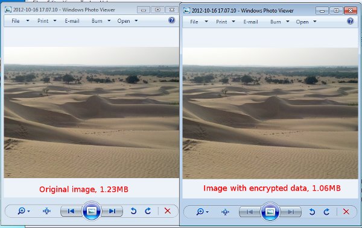Screen dimensions: 362x228
Task: Rotate counterclockwise in right viewer
Action: (312, 212)
